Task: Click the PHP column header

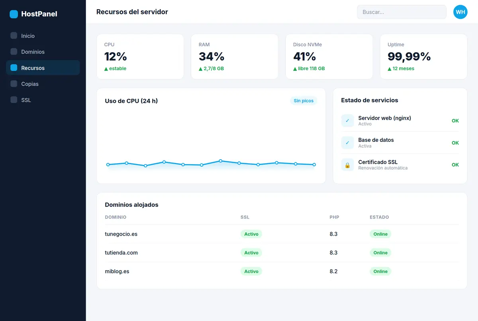Action: (x=334, y=217)
